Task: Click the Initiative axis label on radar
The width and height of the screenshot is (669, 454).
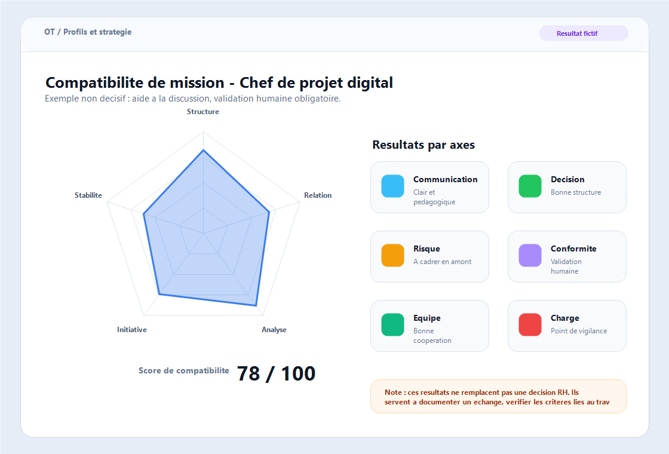Action: point(132,329)
